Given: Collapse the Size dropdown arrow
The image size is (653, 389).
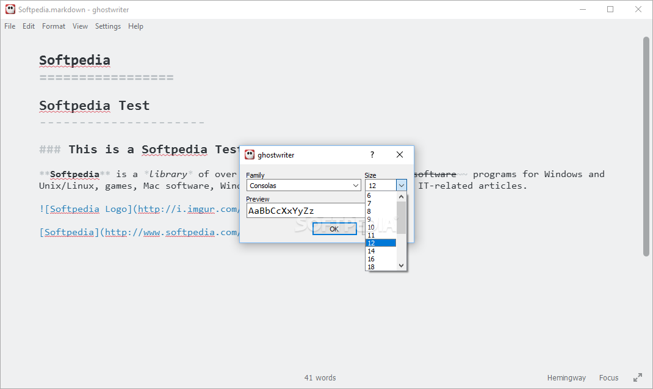Looking at the screenshot, I should click(x=401, y=186).
